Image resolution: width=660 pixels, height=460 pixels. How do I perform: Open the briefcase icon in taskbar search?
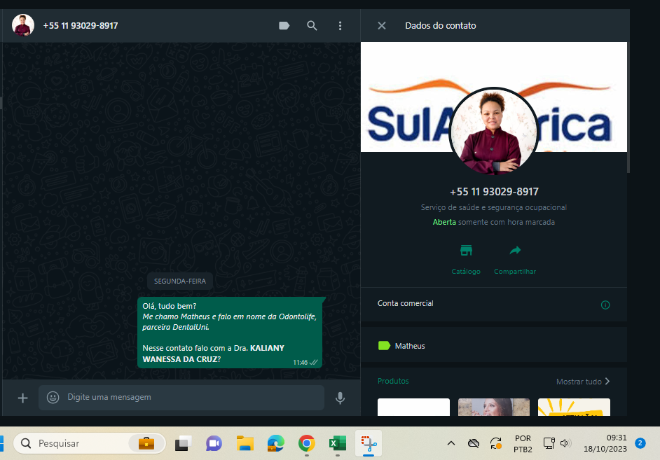pos(146,443)
